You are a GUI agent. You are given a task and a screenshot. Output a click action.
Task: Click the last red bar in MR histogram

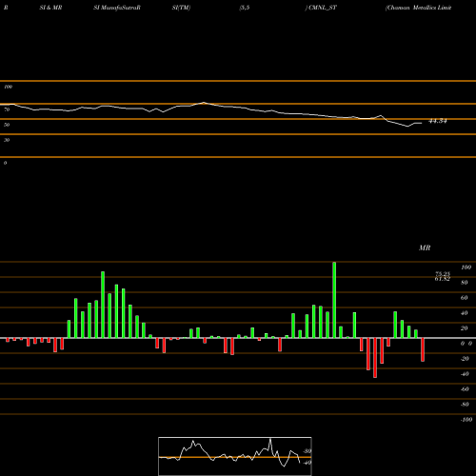423,349
